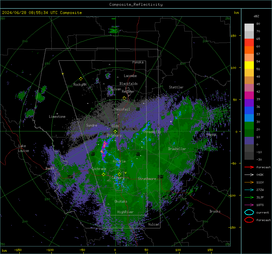272x254 pixels.
Task: Click the yellow diamond marker beside RockyMH
Action: [81, 79]
